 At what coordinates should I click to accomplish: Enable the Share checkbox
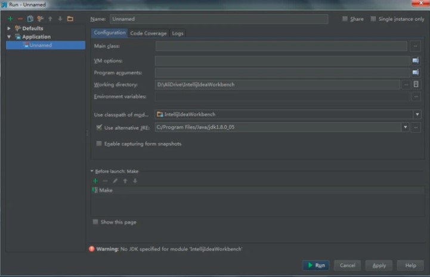point(345,19)
